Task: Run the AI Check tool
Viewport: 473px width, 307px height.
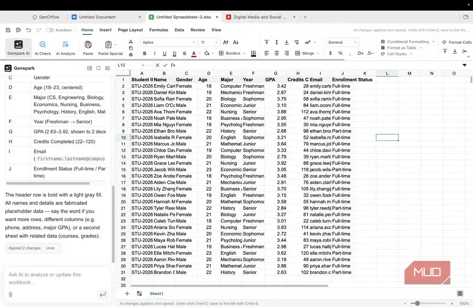Action: pos(43,48)
